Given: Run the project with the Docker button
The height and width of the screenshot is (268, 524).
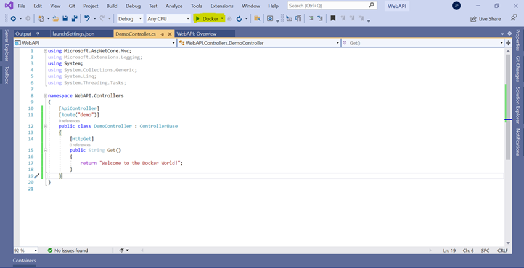Looking at the screenshot, I should [x=207, y=18].
